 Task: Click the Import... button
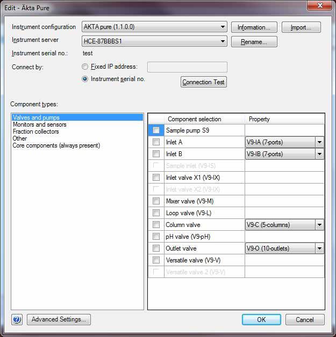click(x=301, y=27)
